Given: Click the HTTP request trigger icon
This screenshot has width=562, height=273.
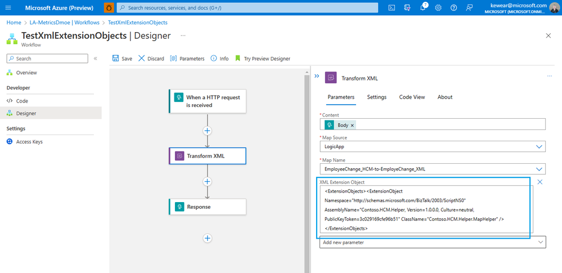Looking at the screenshot, I should (178, 97).
